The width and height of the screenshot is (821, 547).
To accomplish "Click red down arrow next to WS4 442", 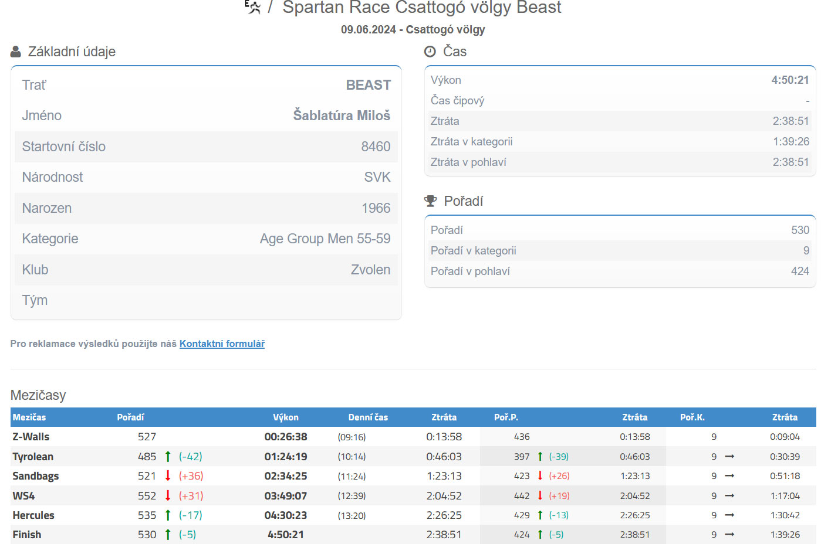I will click(540, 495).
